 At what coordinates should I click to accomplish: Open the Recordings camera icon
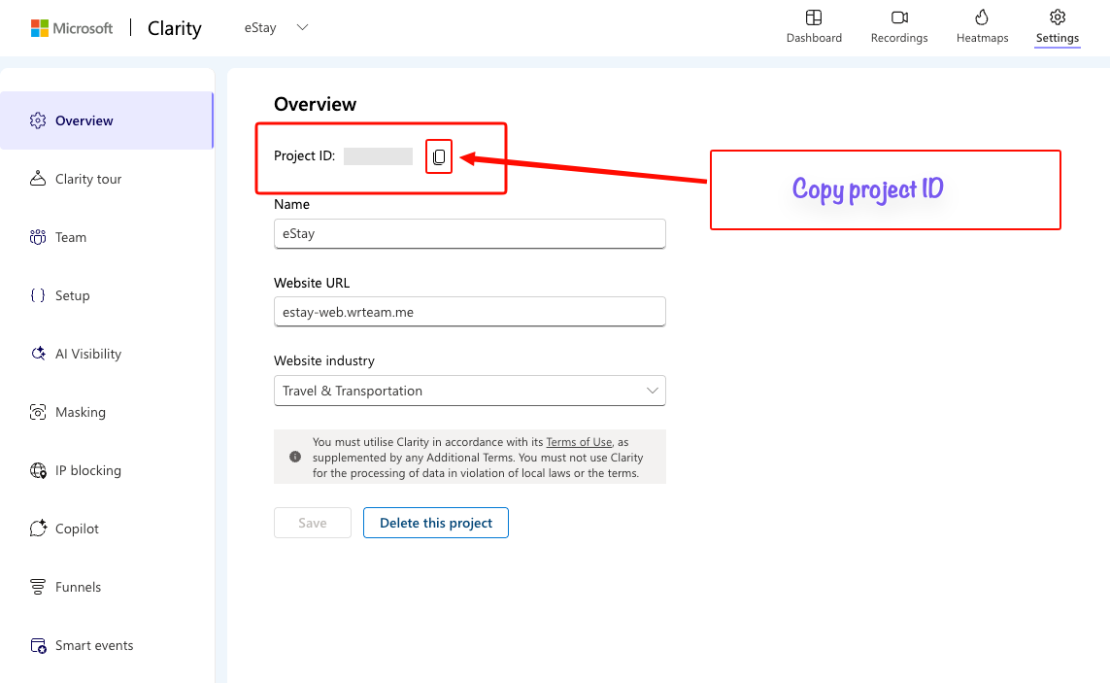[899, 17]
